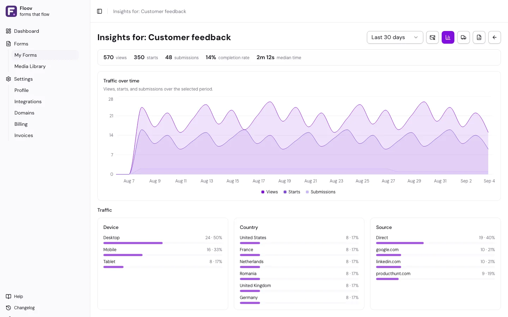
Task: Open the Billing settings page
Action: [45, 124]
